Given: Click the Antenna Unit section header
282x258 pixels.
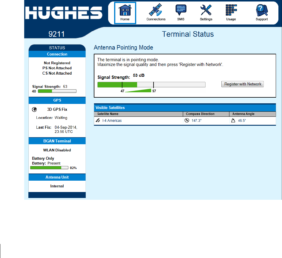Looking at the screenshot, I should 57,177.
